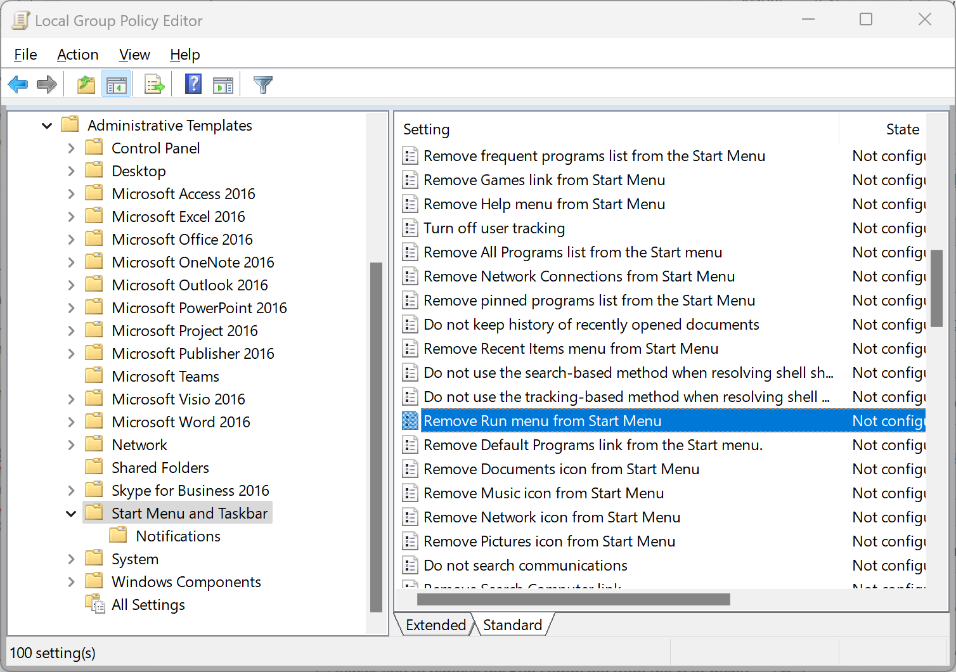Collapse the Administrative Templates node

tap(47, 126)
